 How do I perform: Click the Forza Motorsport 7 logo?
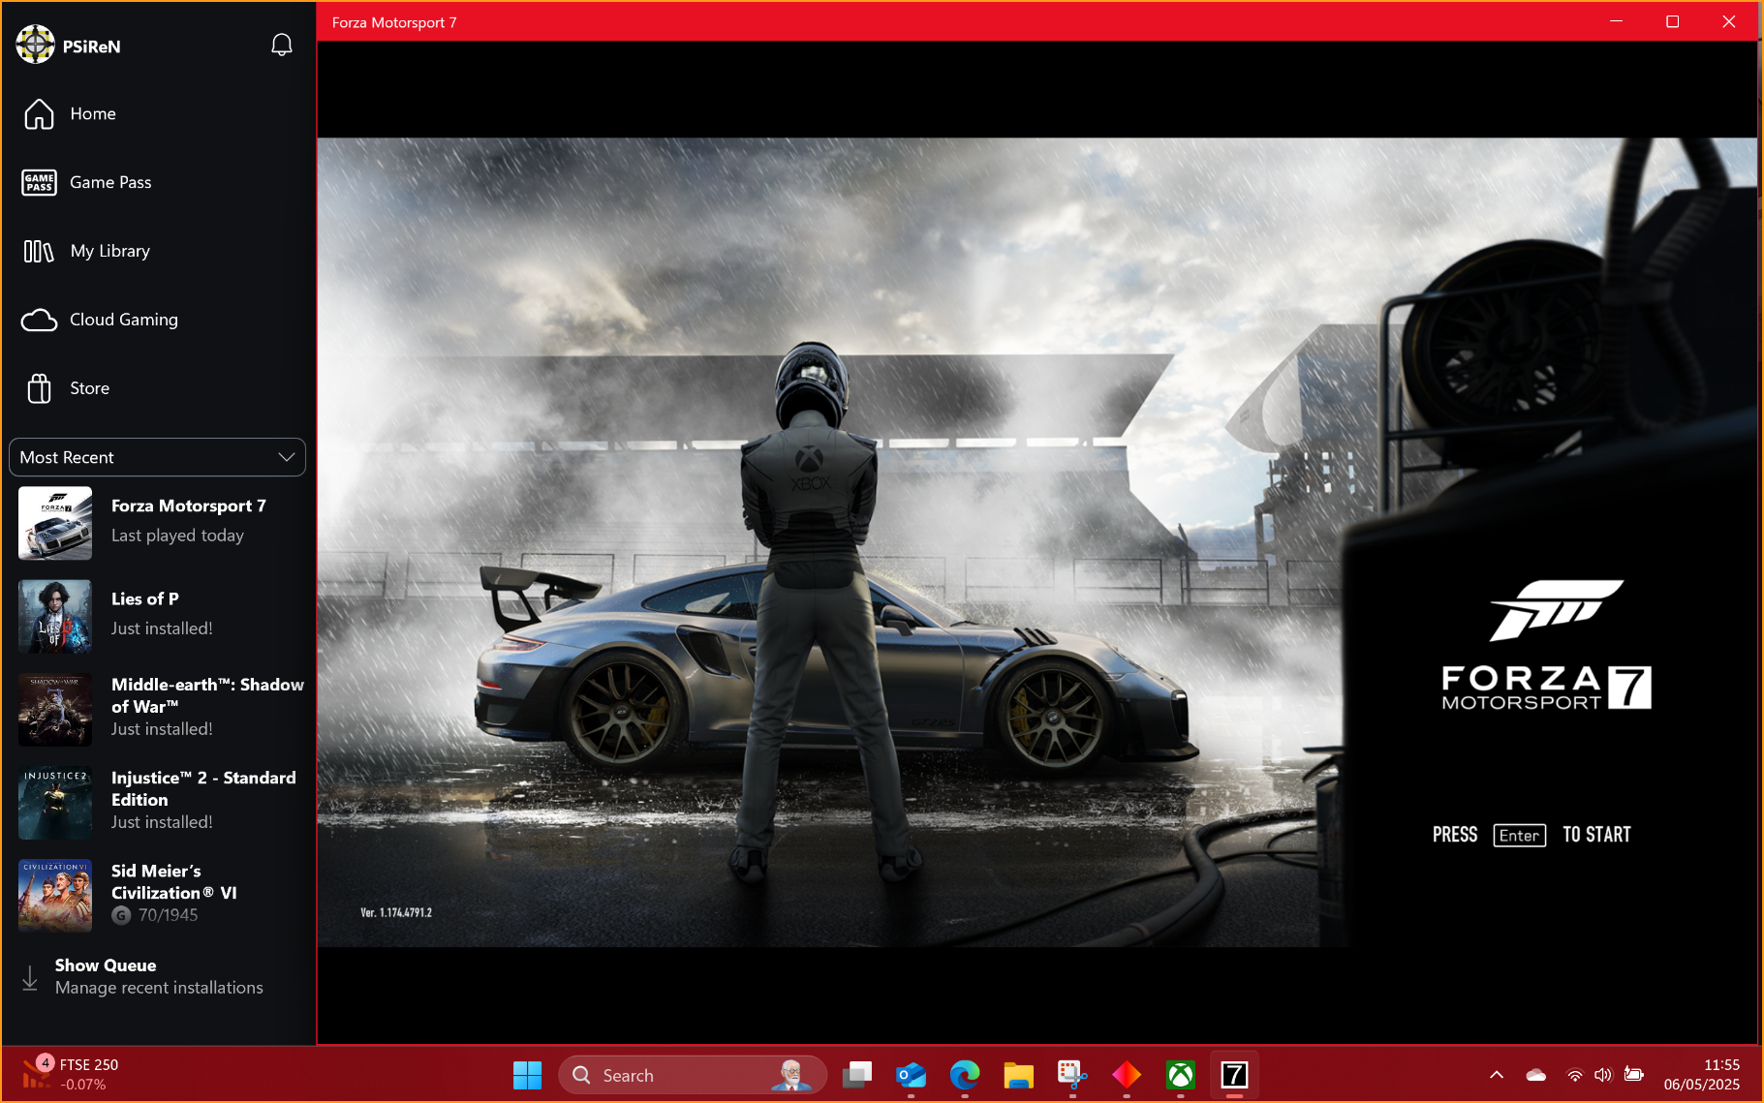coord(1546,645)
